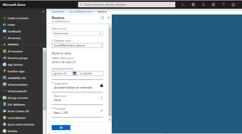This screenshot has height=134, width=242.
Task: Click the Virtual machines monitor icon
Action: click(4, 84)
